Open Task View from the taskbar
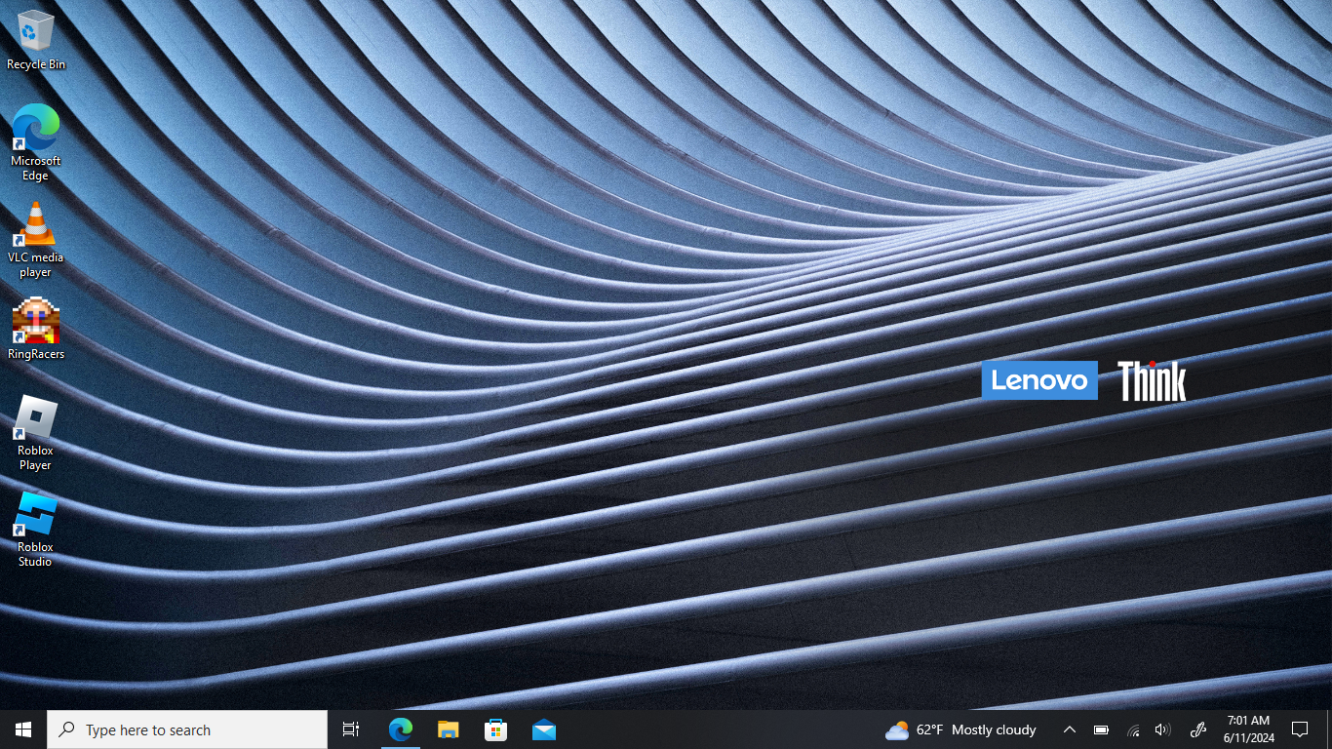The image size is (1332, 749). click(351, 729)
